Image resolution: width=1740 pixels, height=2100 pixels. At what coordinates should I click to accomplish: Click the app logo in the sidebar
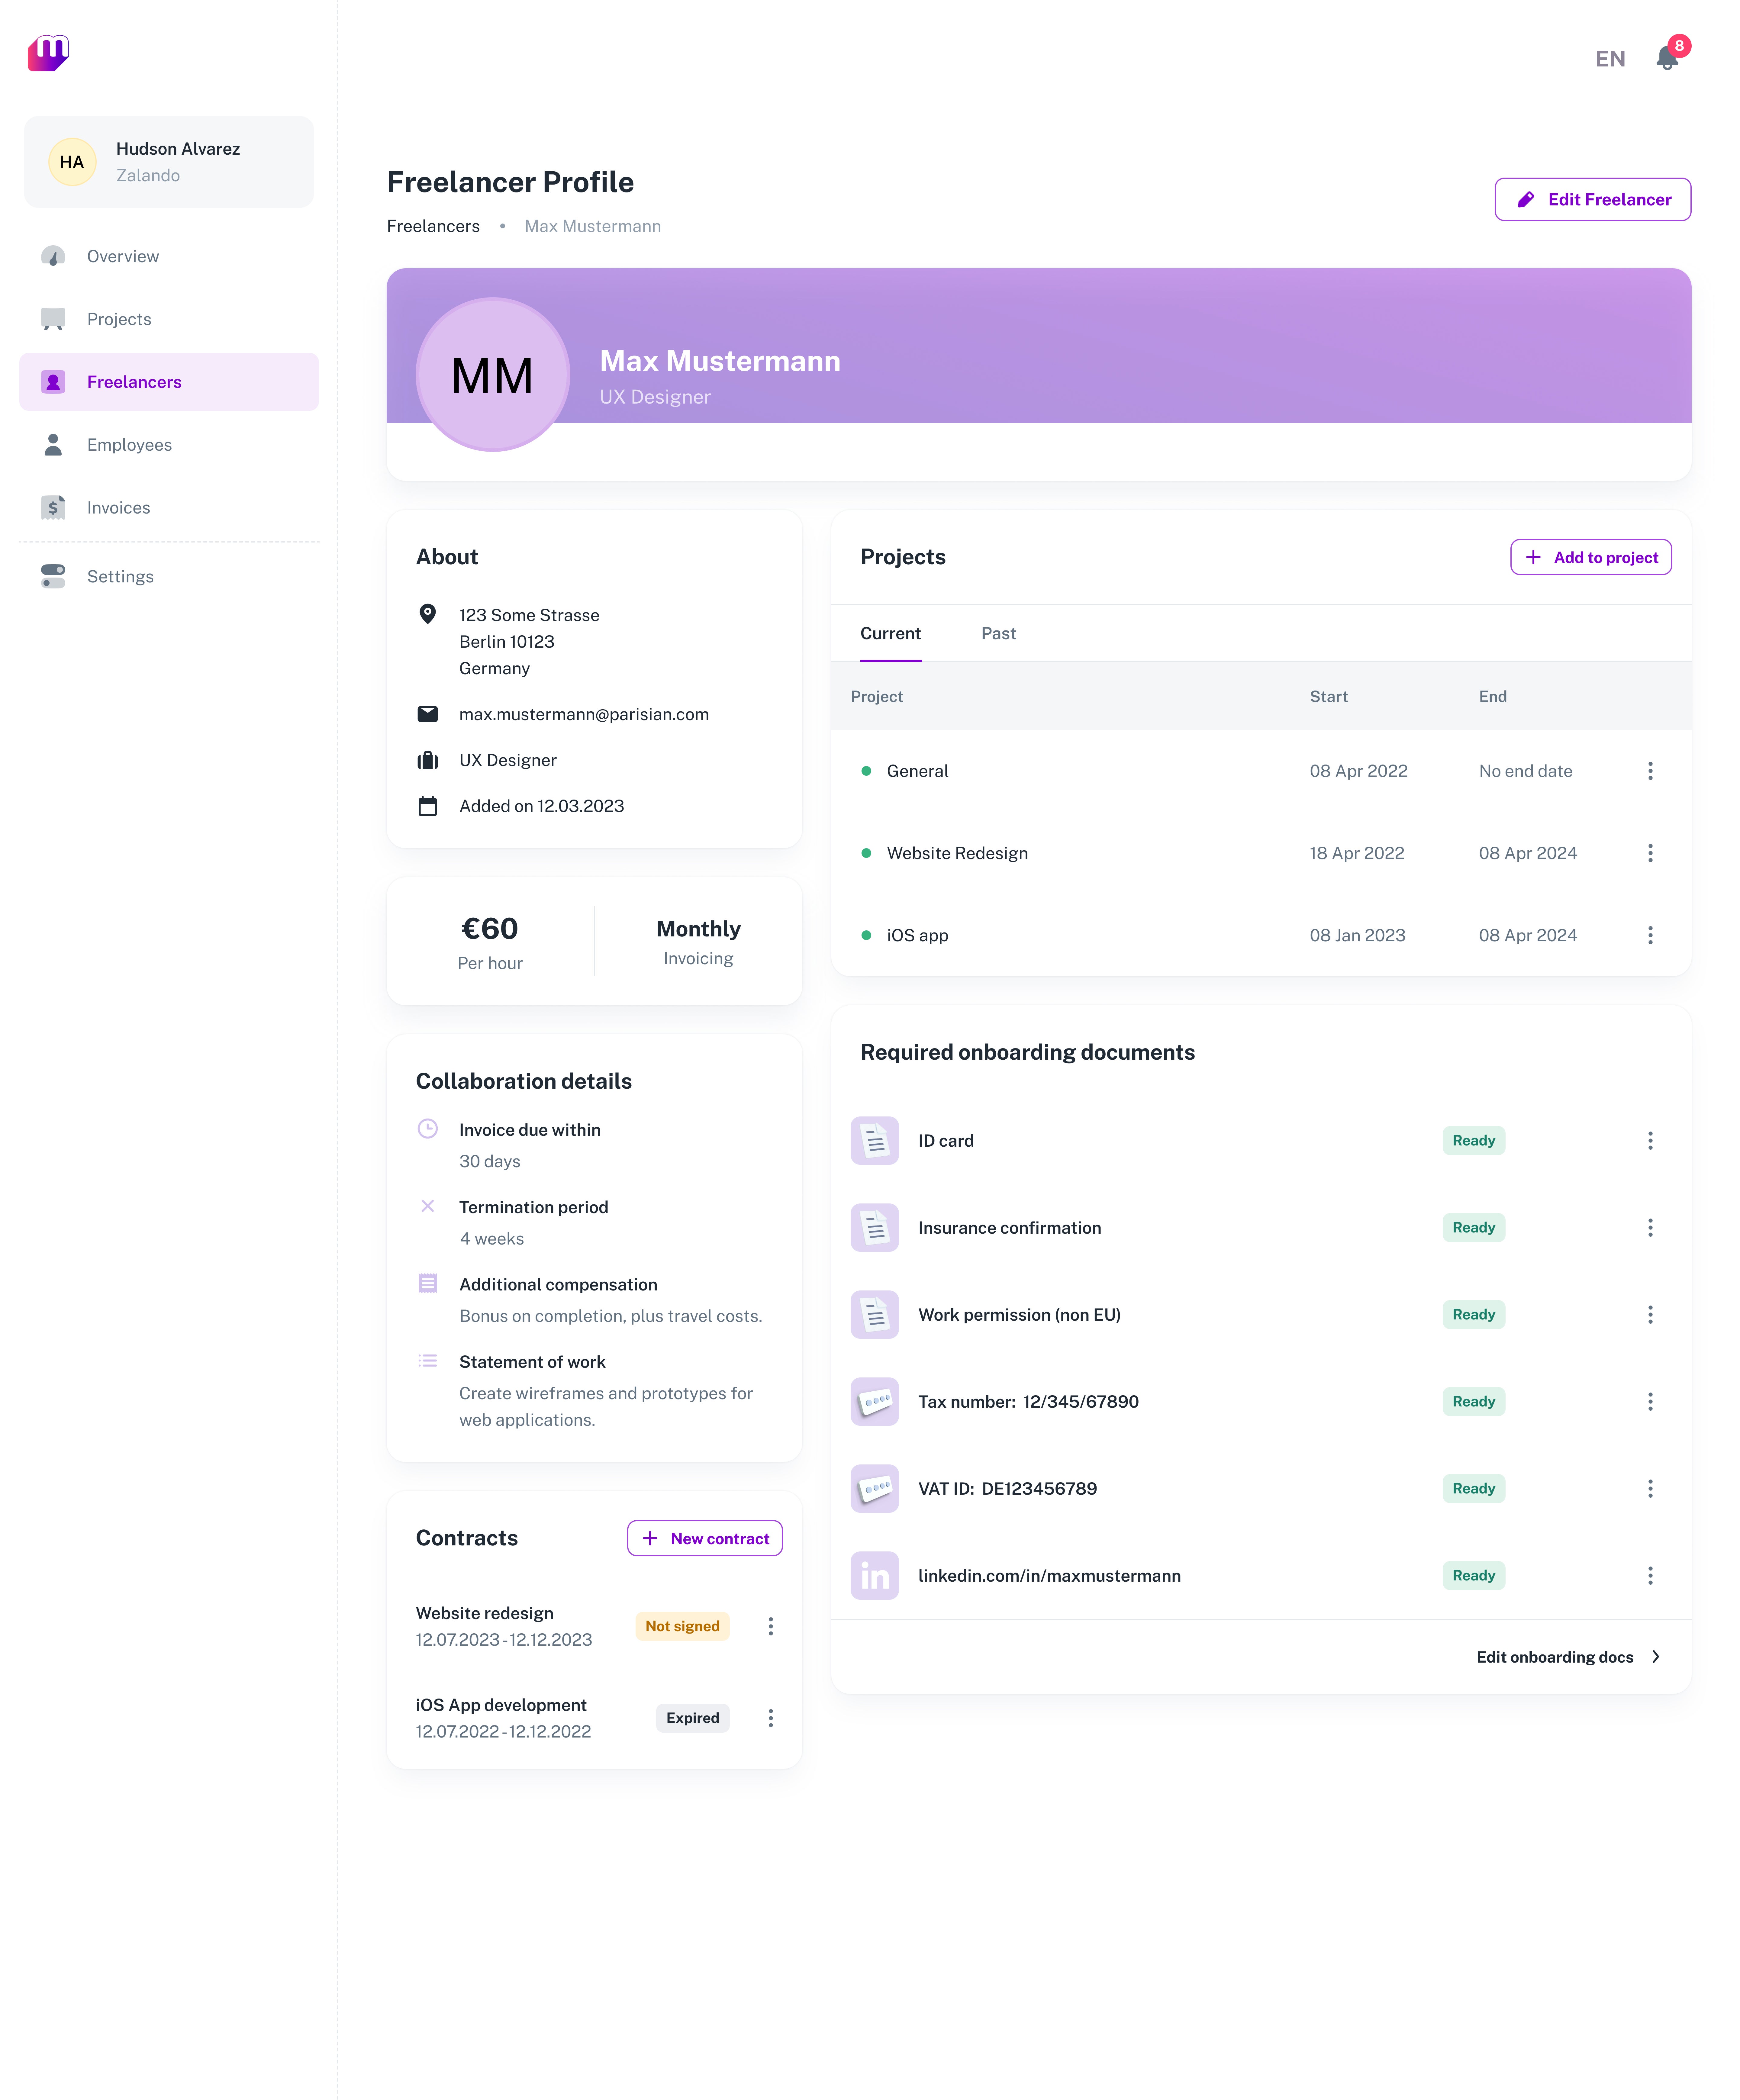coord(48,53)
